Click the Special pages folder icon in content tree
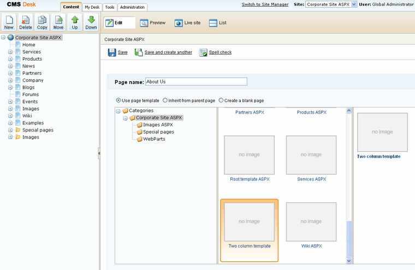The image size is (415, 270). click(x=17, y=130)
